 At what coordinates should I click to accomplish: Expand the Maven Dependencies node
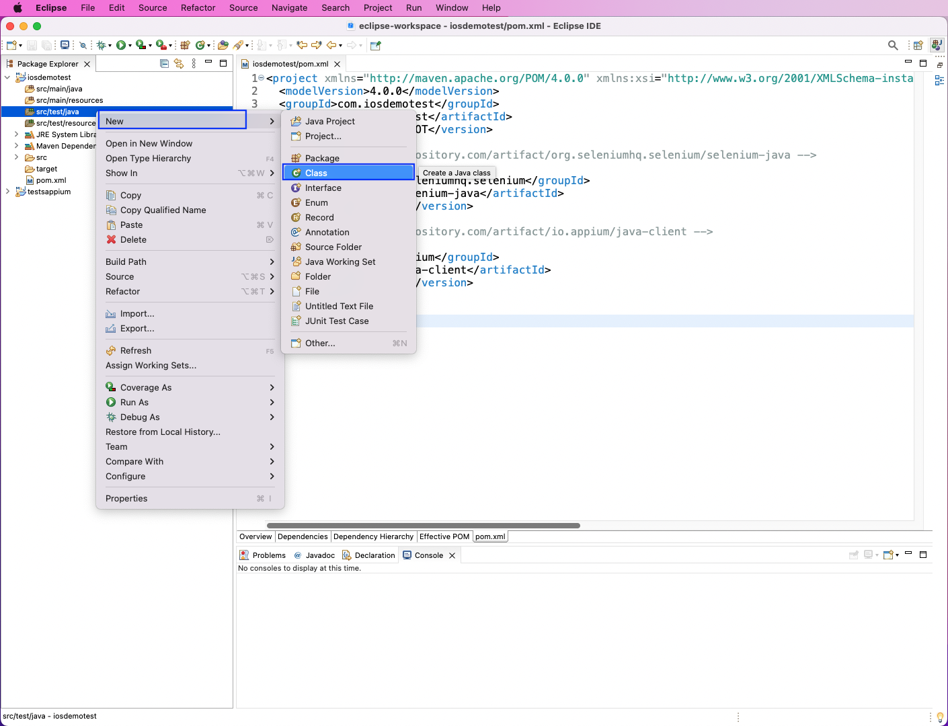click(x=16, y=146)
